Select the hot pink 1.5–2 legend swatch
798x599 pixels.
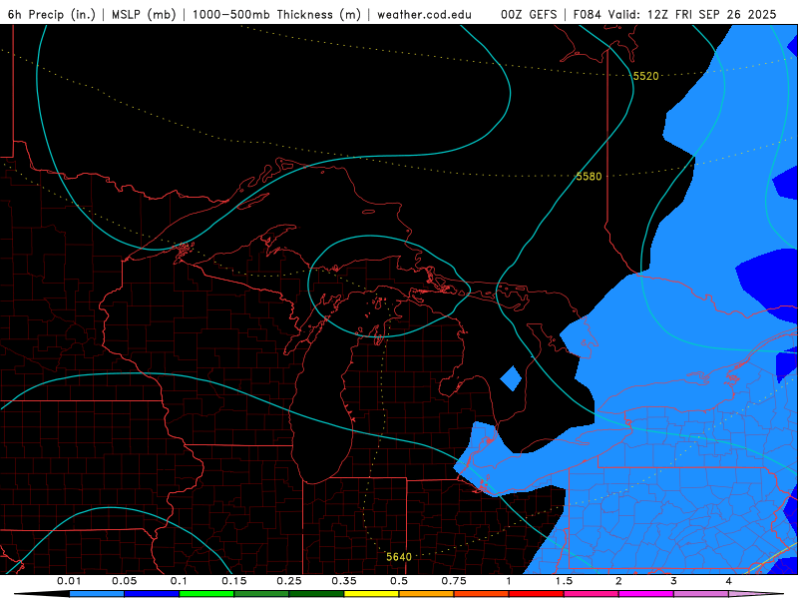point(592,594)
